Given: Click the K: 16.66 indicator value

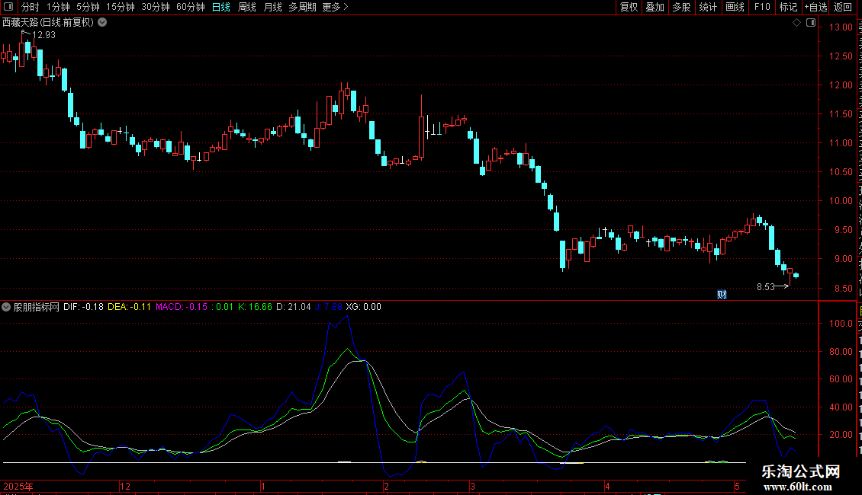Looking at the screenshot, I should (255, 307).
